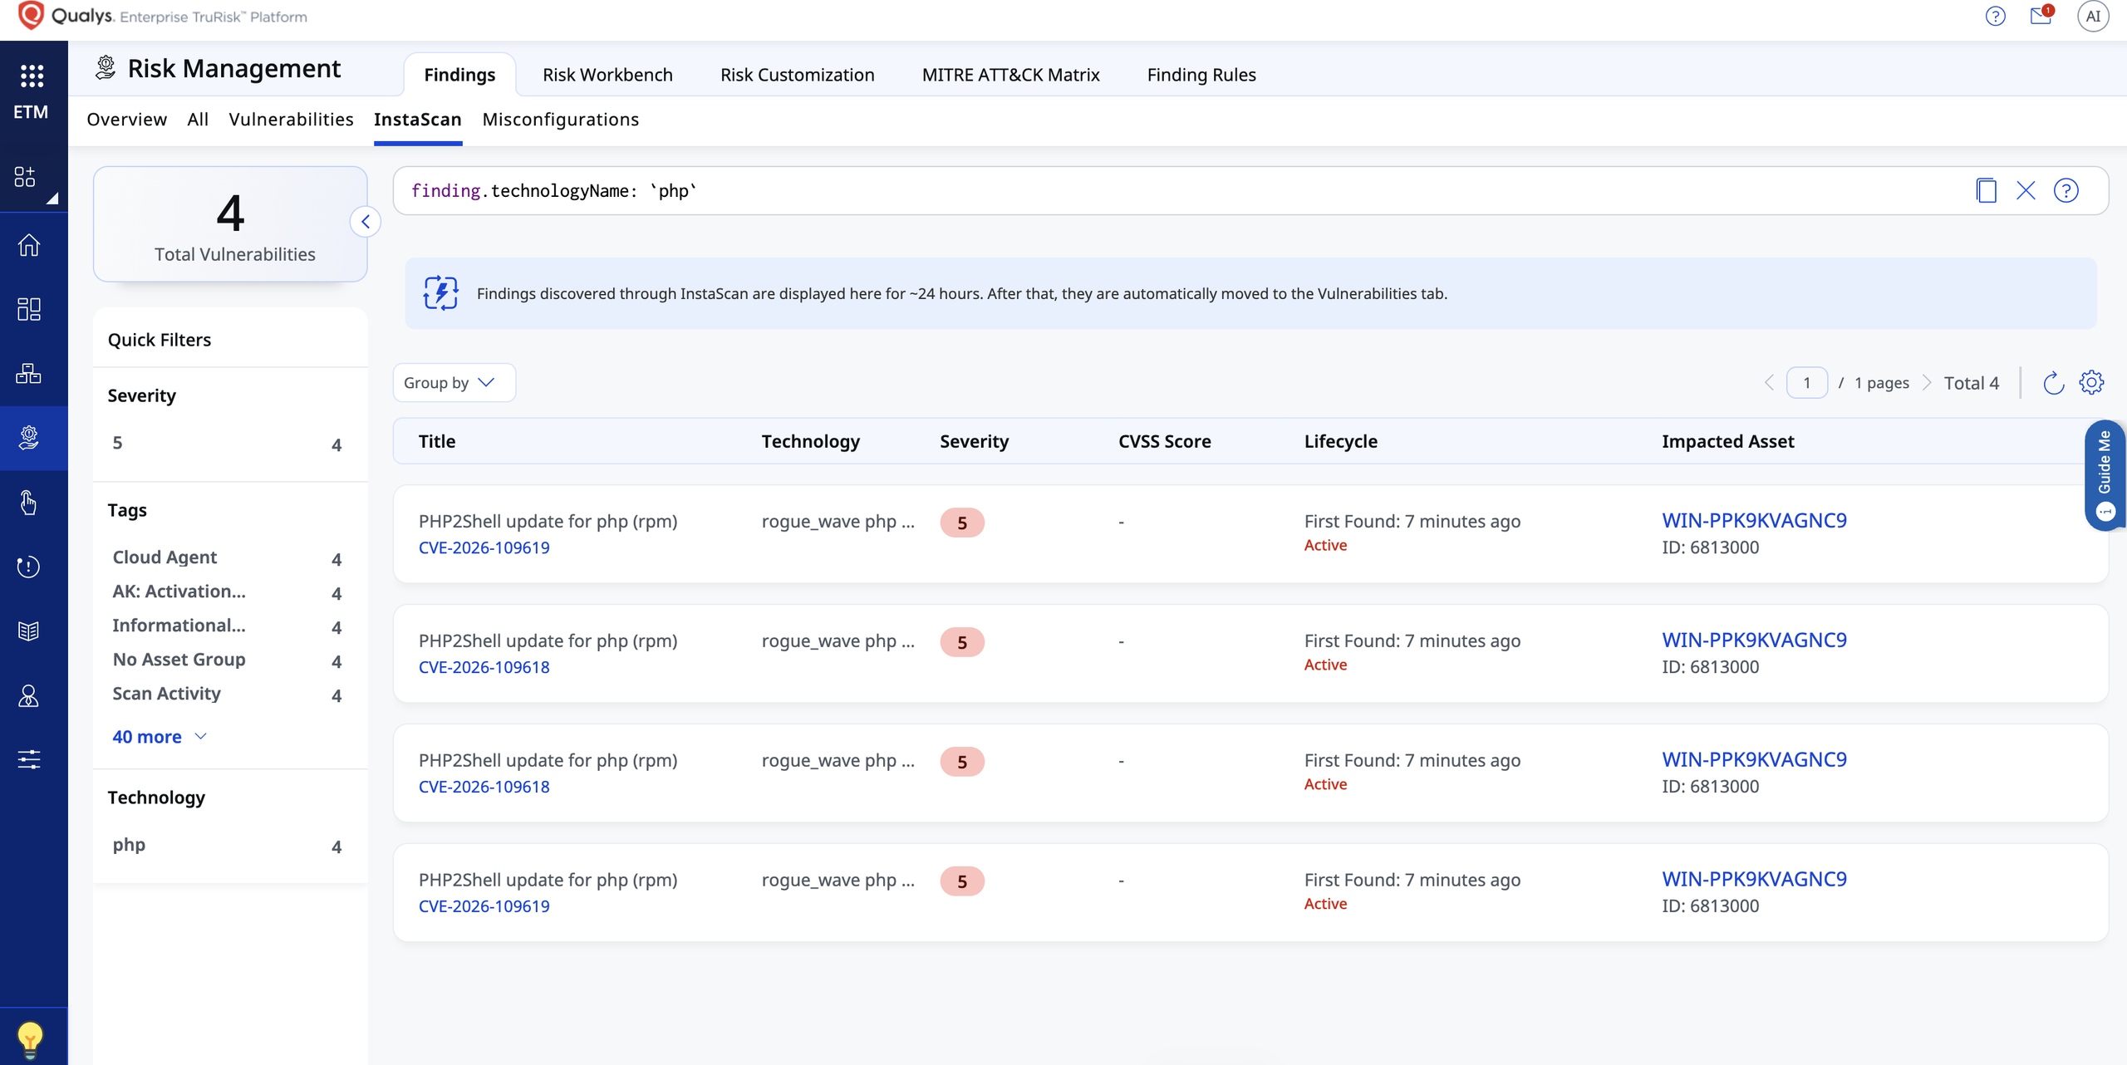Viewport: 2127px width, 1065px height.
Task: Filter by Severity 5 quick filter
Action: click(x=227, y=444)
